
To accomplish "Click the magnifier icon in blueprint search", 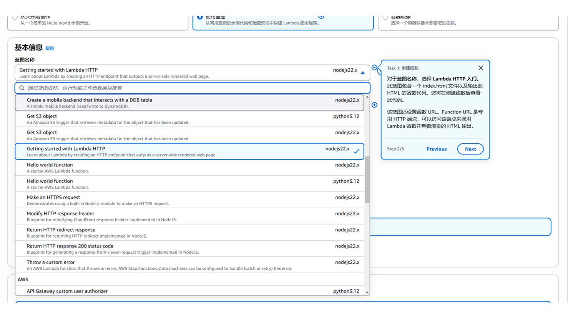I will (x=22, y=88).
